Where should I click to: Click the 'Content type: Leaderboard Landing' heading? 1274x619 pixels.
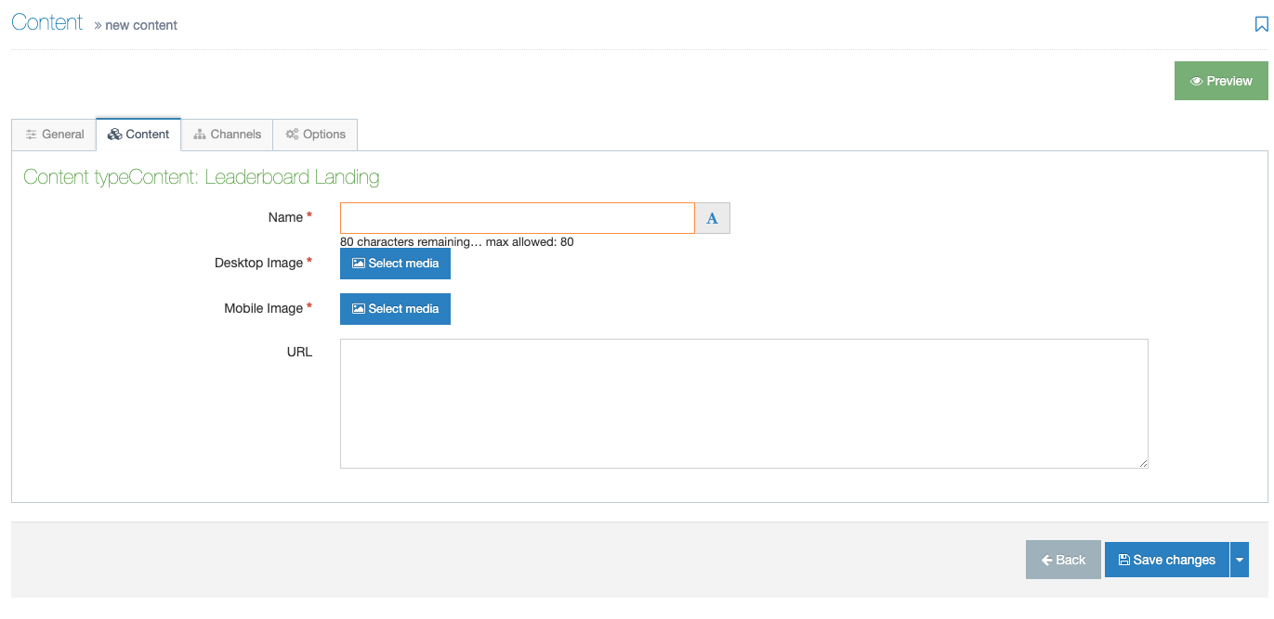202,177
